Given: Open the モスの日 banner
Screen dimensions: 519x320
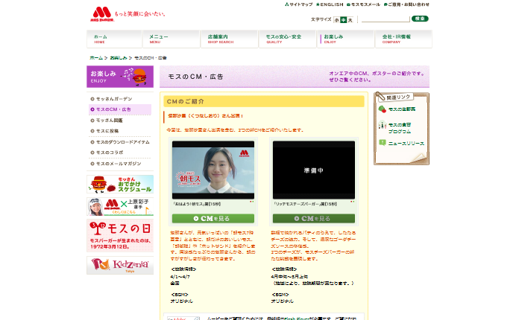Looking at the screenshot, I should (x=120, y=236).
